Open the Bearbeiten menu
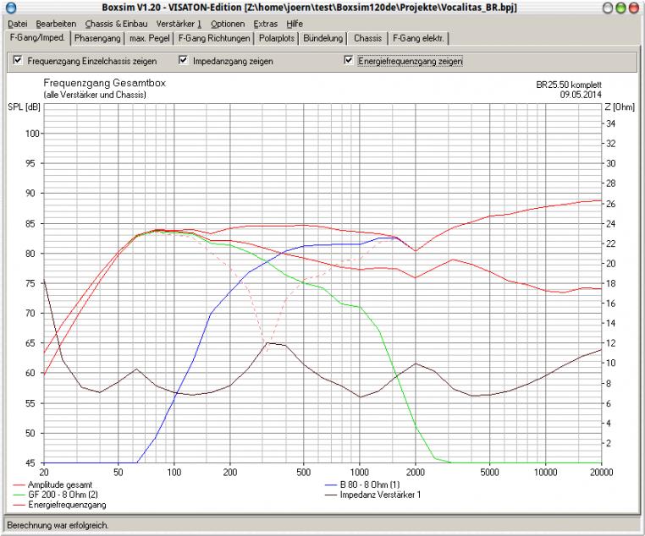The height and width of the screenshot is (536, 645). tap(56, 24)
